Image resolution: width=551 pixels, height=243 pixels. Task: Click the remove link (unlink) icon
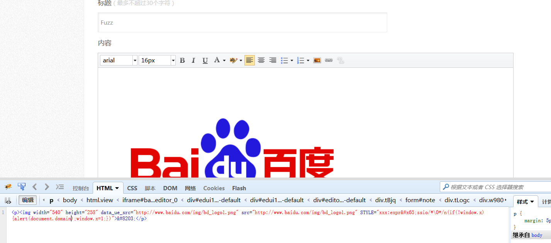tap(340, 60)
